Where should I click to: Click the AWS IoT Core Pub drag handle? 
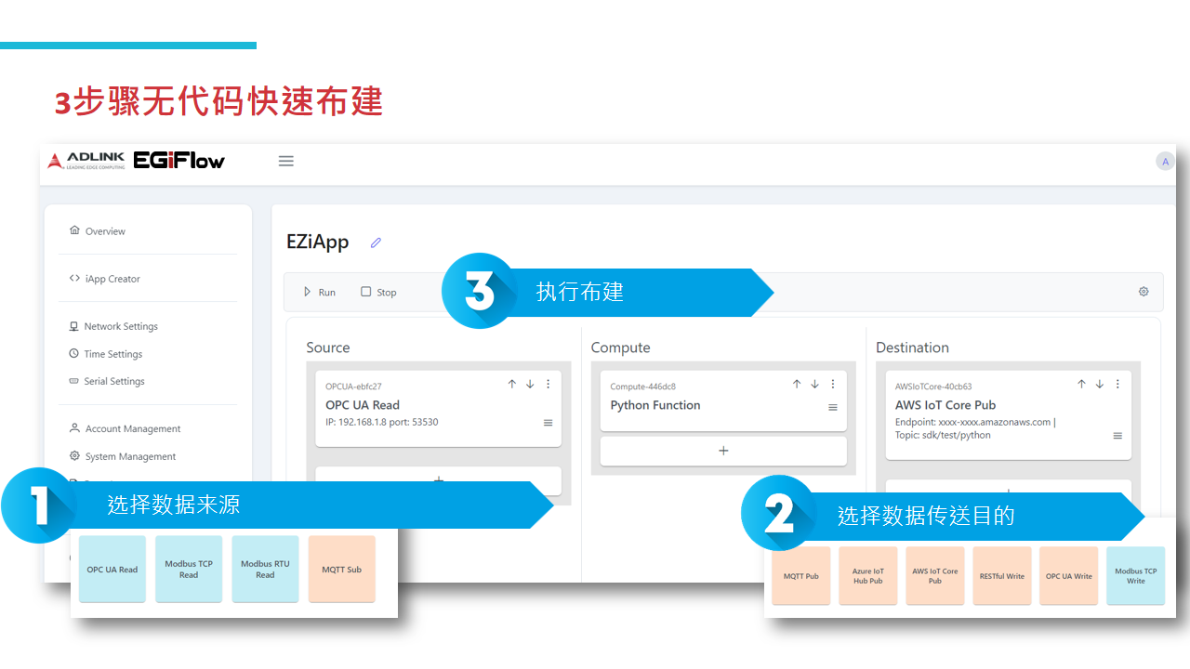point(1117,436)
